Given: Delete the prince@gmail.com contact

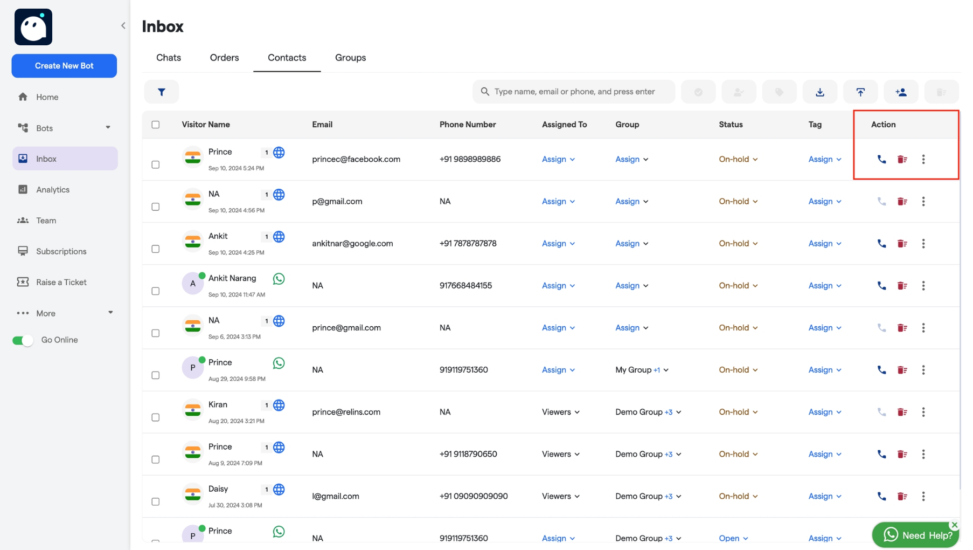Looking at the screenshot, I should click(x=902, y=327).
